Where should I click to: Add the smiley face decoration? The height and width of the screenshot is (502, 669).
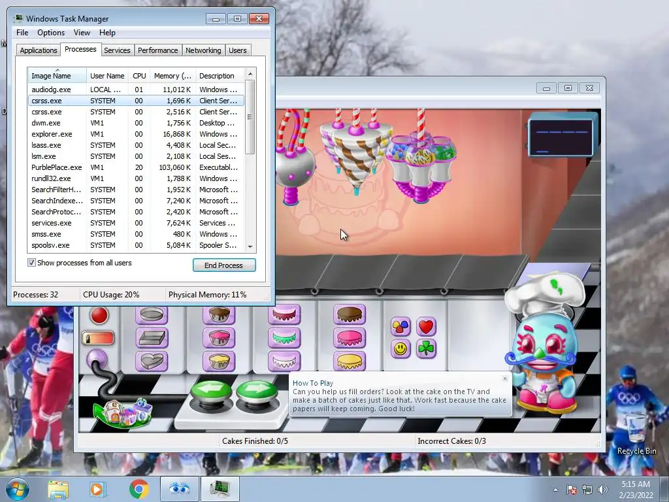(400, 349)
